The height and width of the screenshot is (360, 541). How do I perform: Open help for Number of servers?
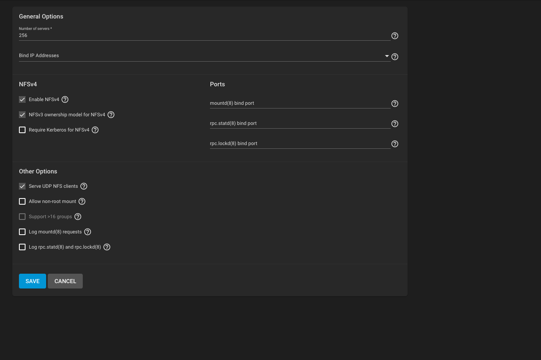[394, 36]
